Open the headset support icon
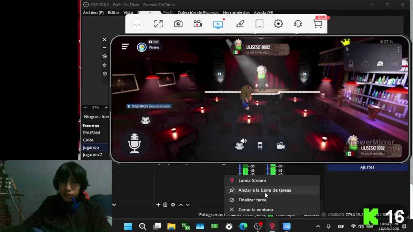413x232 pixels. coord(298,24)
